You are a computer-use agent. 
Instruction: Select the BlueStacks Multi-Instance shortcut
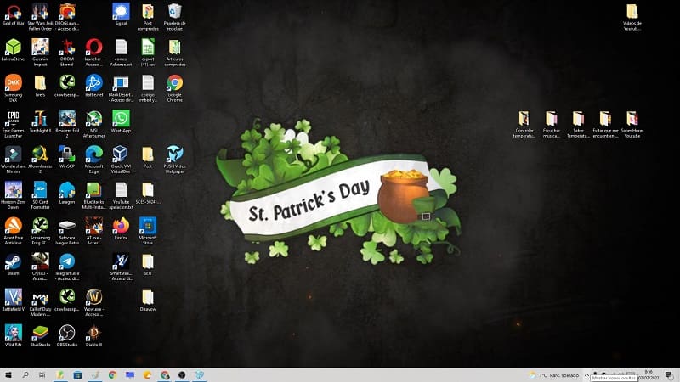pos(93,195)
